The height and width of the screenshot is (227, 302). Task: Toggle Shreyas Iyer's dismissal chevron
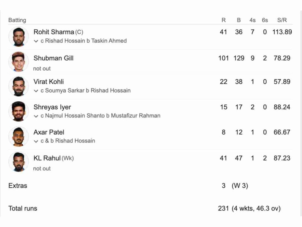[x=36, y=116]
